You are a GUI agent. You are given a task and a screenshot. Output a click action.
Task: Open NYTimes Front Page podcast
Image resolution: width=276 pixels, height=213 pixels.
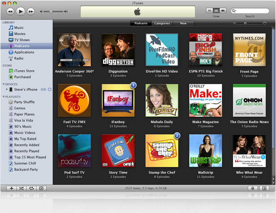point(249,50)
